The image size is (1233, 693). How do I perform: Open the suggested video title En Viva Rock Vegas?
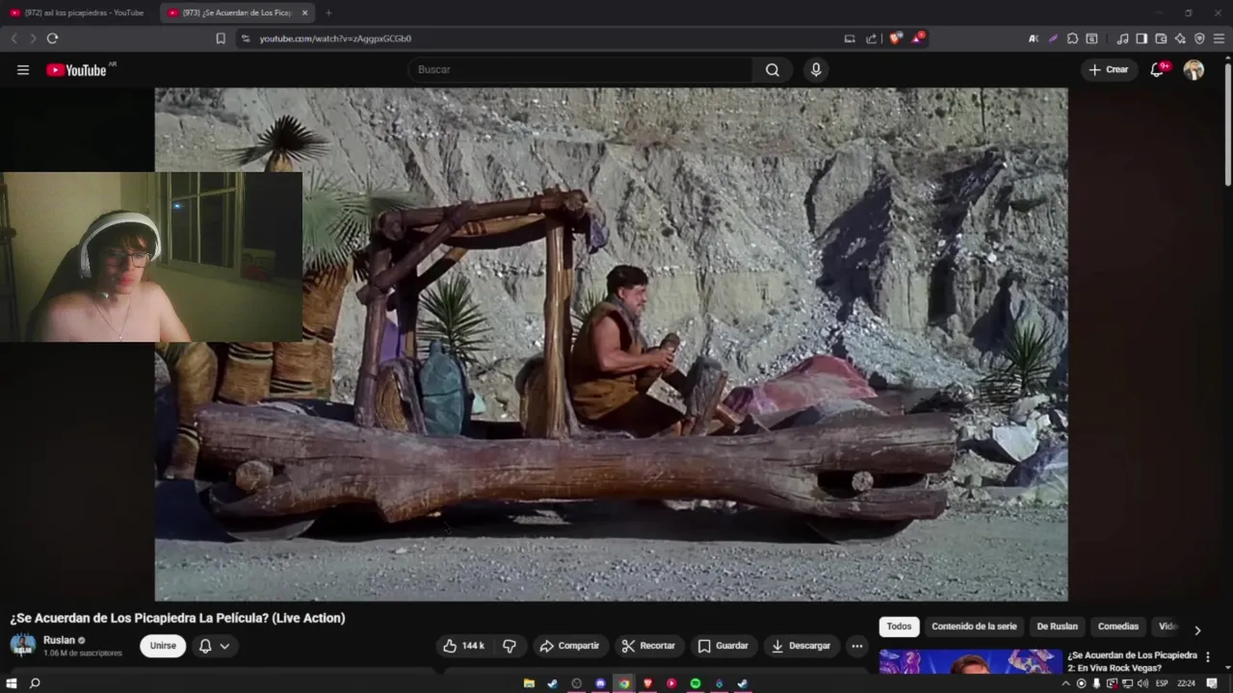coord(1132,661)
